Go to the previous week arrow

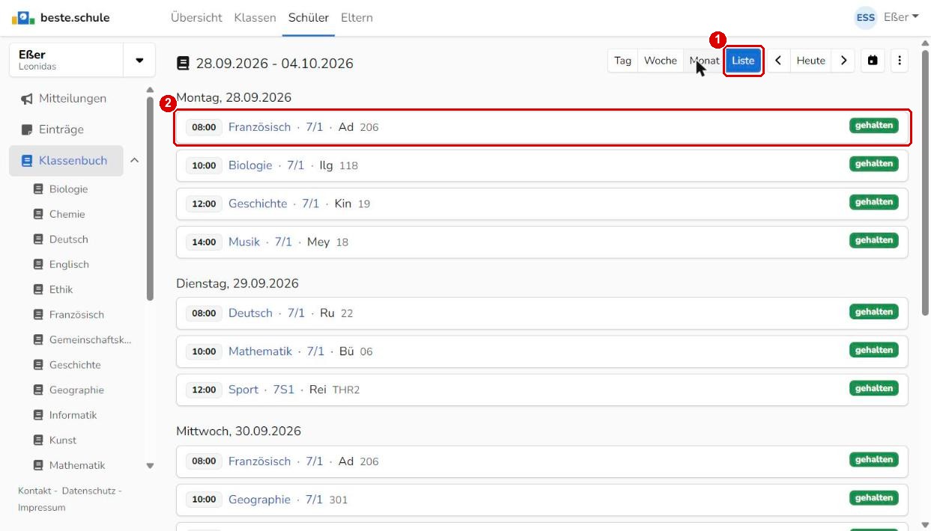[778, 61]
